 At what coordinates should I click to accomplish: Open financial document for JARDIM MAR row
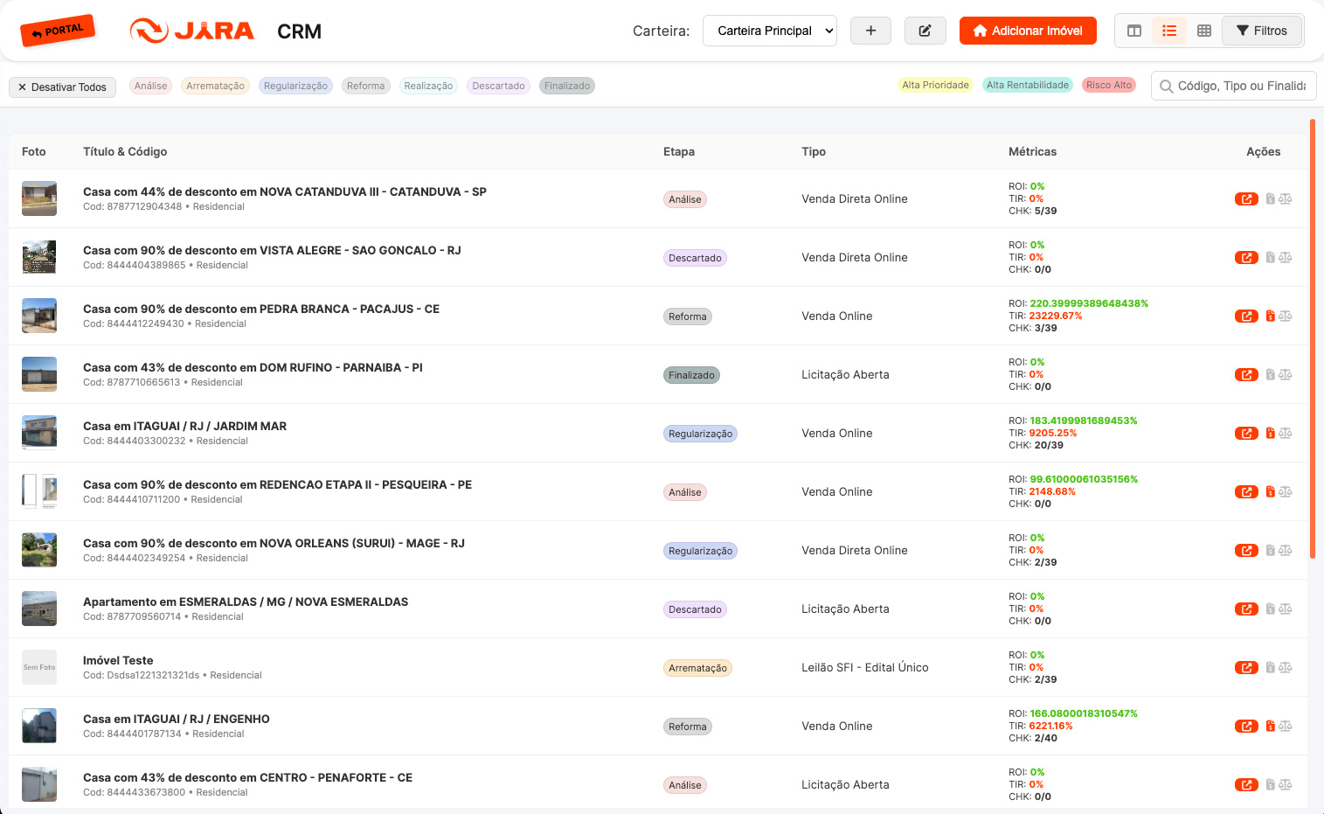click(1271, 433)
